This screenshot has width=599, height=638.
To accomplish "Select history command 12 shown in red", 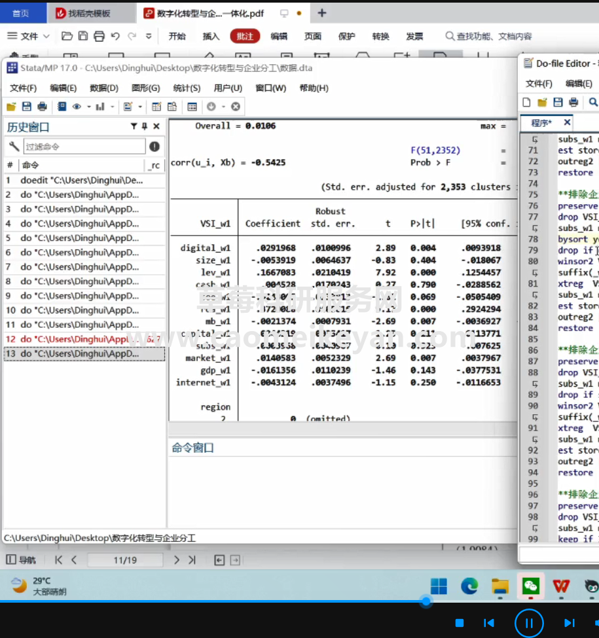I will 84,339.
